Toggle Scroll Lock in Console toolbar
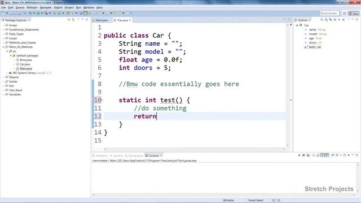Image resolution: width=361 pixels, height=203 pixels. 318,156
